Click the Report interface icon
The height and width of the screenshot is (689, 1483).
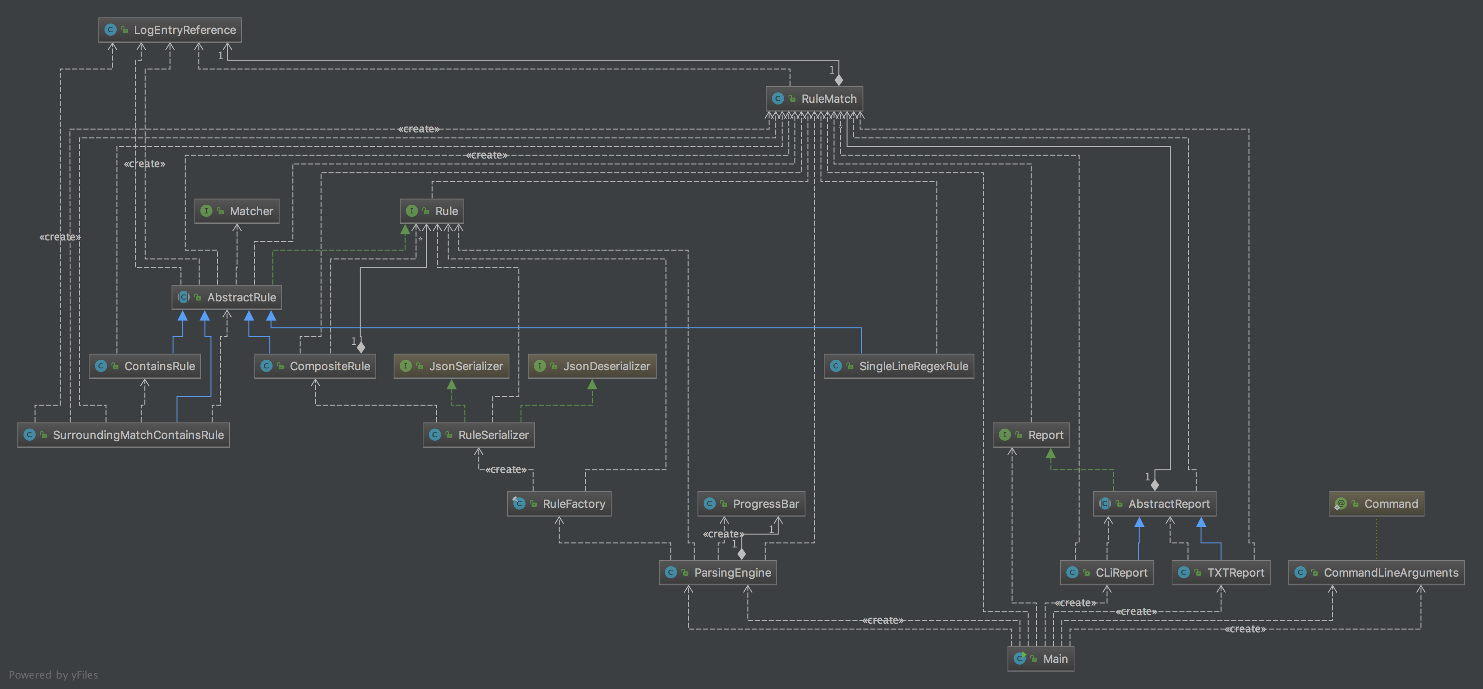click(x=1004, y=435)
